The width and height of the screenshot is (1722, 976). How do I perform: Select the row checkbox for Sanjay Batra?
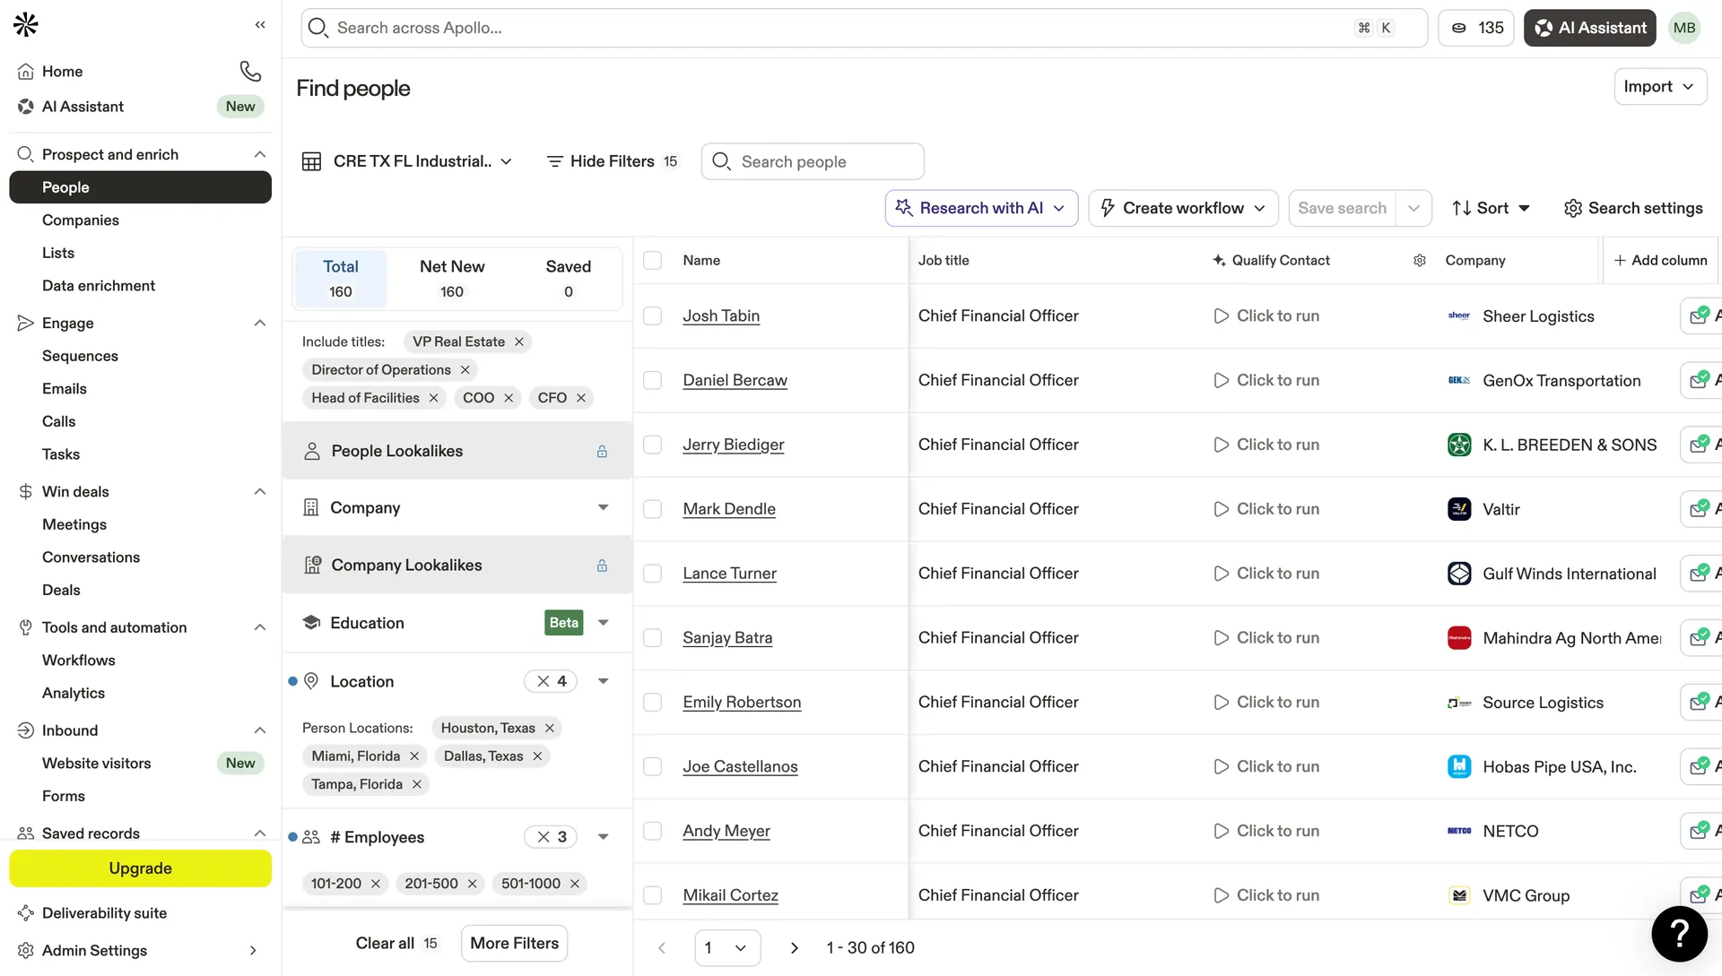[652, 637]
